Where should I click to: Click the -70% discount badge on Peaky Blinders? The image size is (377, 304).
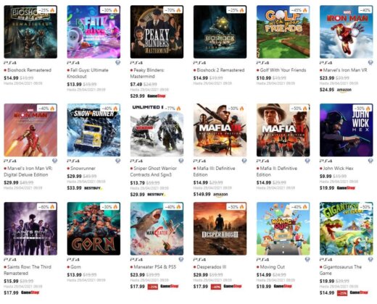coord(173,10)
